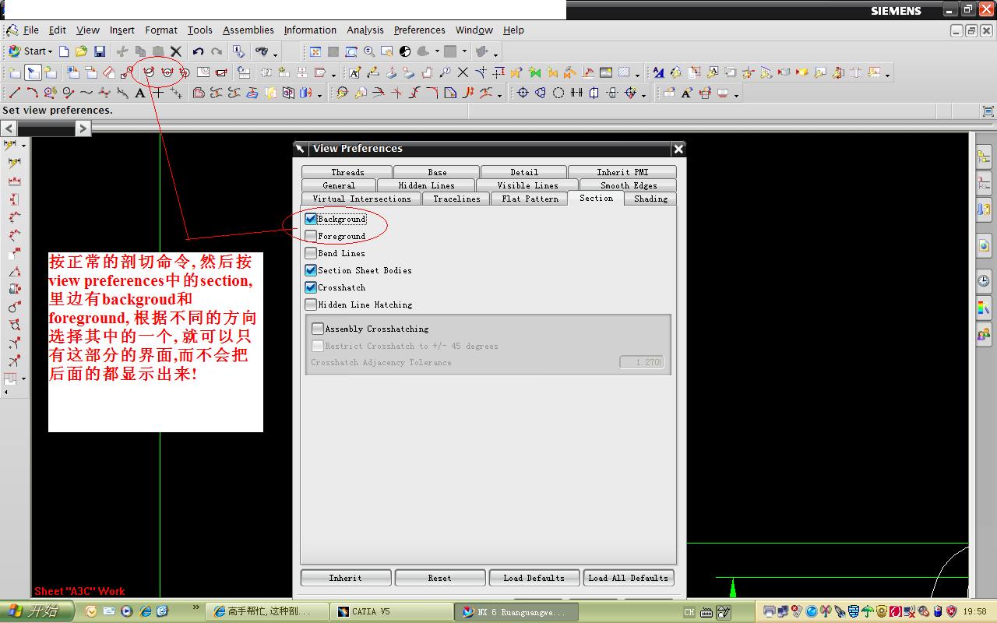Click the Load All Defaults button
Image resolution: width=997 pixels, height=623 pixels.
tap(628, 578)
